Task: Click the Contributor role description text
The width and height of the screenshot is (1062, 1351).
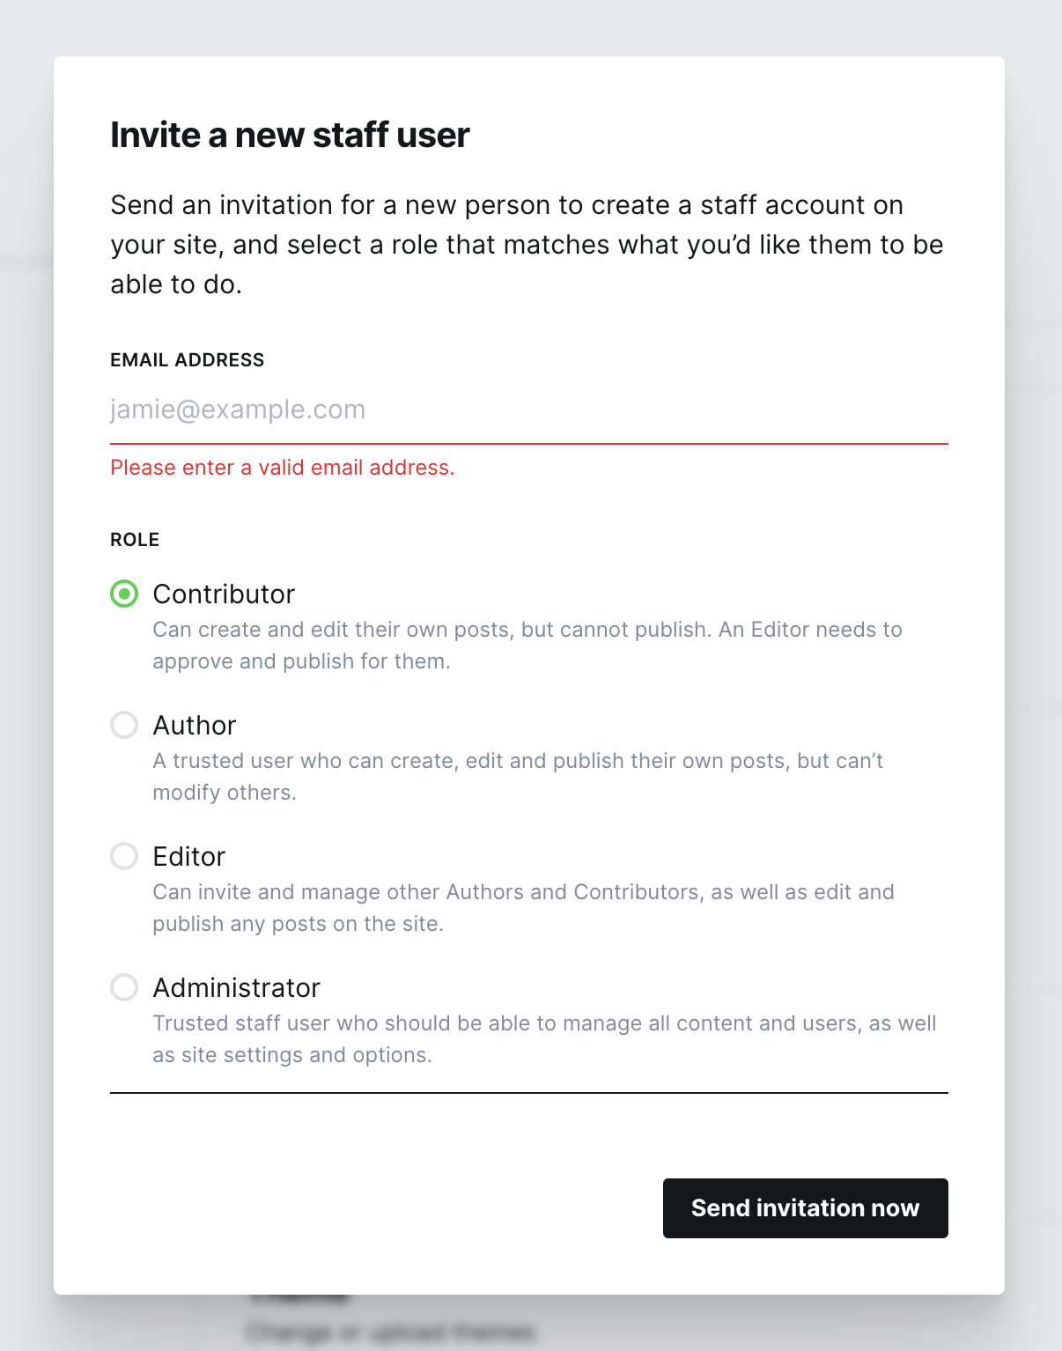Action: coord(527,646)
